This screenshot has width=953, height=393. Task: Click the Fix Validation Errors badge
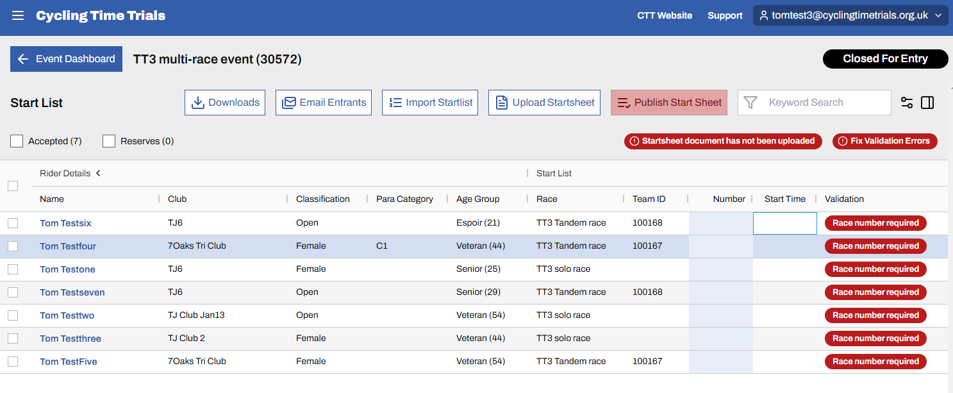tap(884, 141)
